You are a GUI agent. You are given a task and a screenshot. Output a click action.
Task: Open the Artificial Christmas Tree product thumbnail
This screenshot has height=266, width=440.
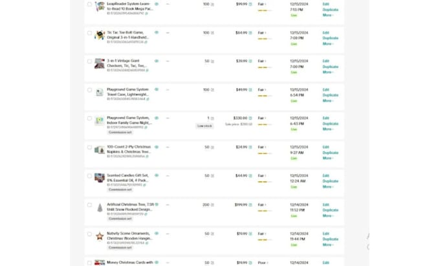point(100,207)
